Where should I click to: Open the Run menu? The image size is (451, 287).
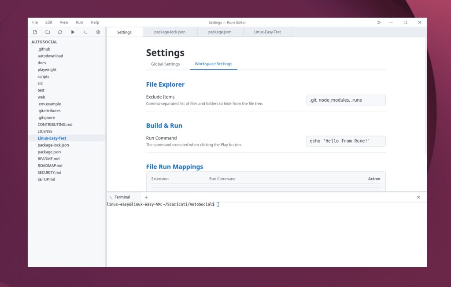click(x=79, y=22)
